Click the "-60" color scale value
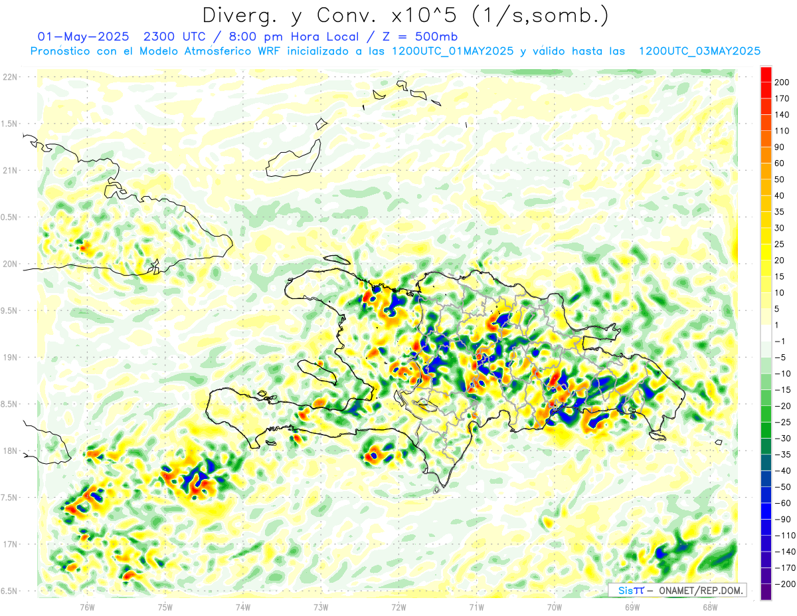This screenshot has height=616, width=797. click(782, 503)
